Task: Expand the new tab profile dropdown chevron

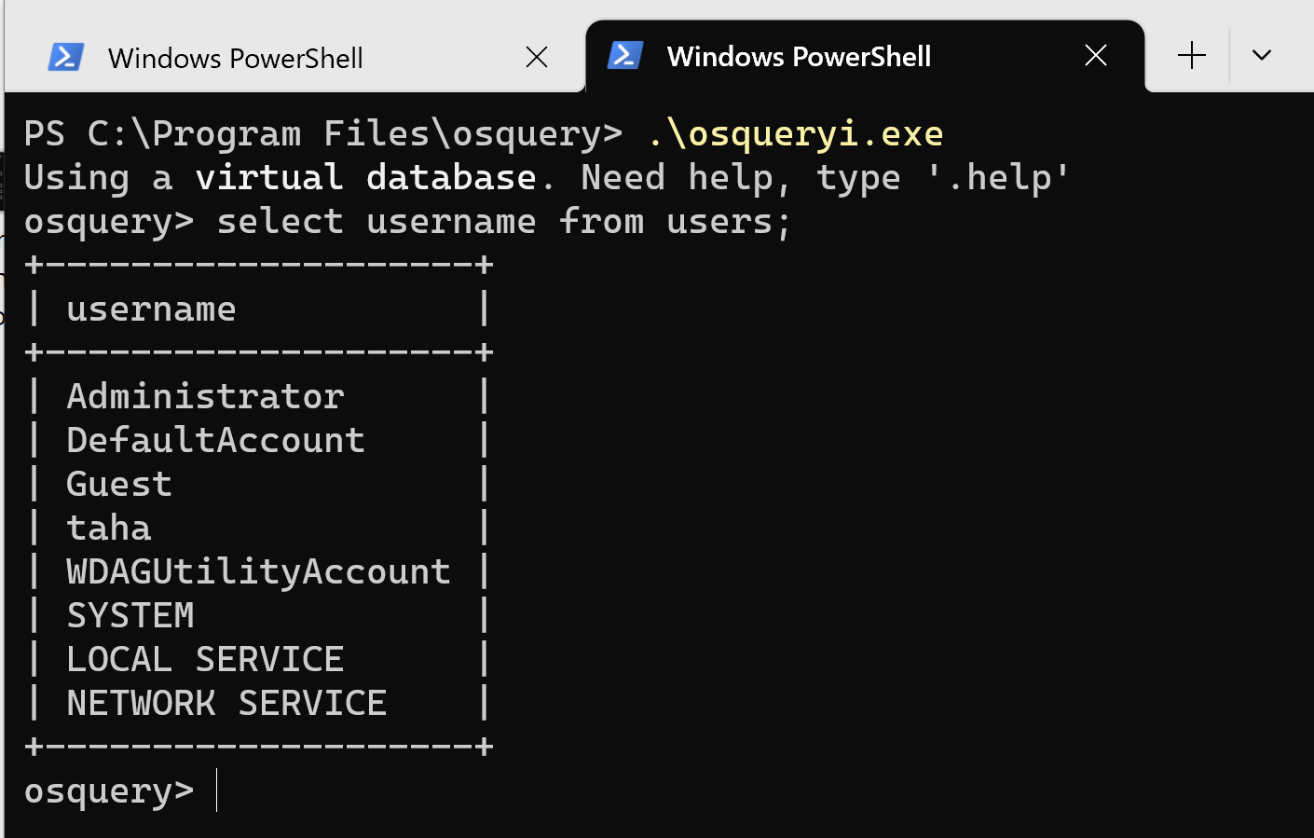Action: coord(1262,56)
